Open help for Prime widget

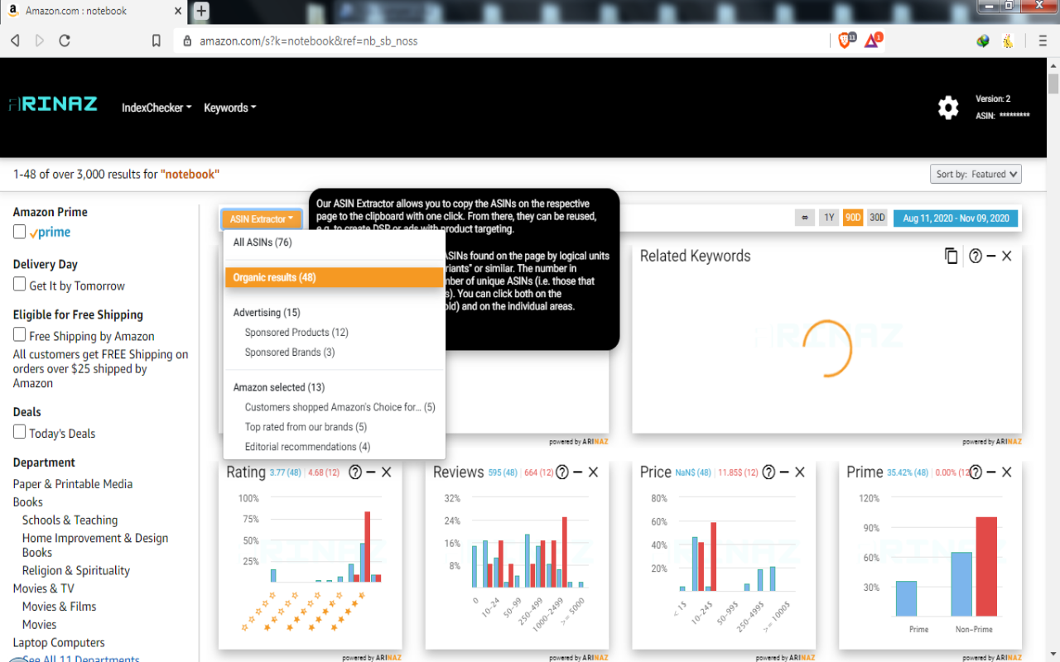(x=976, y=472)
